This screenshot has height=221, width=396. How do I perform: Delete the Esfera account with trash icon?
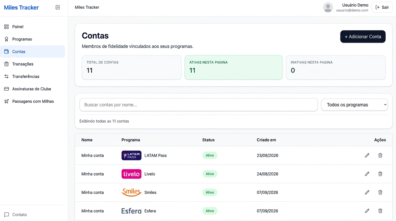click(x=380, y=211)
